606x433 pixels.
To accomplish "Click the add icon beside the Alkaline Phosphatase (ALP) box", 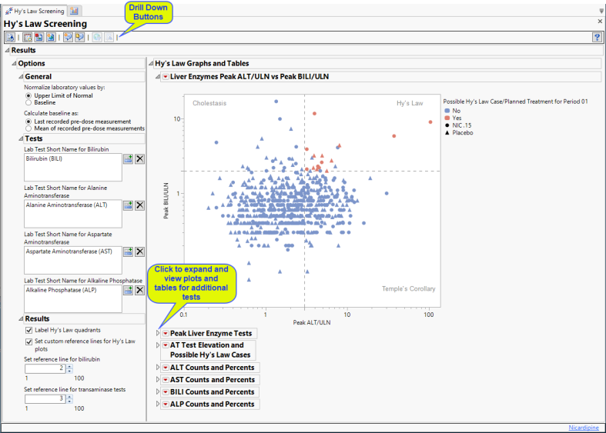I will (x=128, y=290).
